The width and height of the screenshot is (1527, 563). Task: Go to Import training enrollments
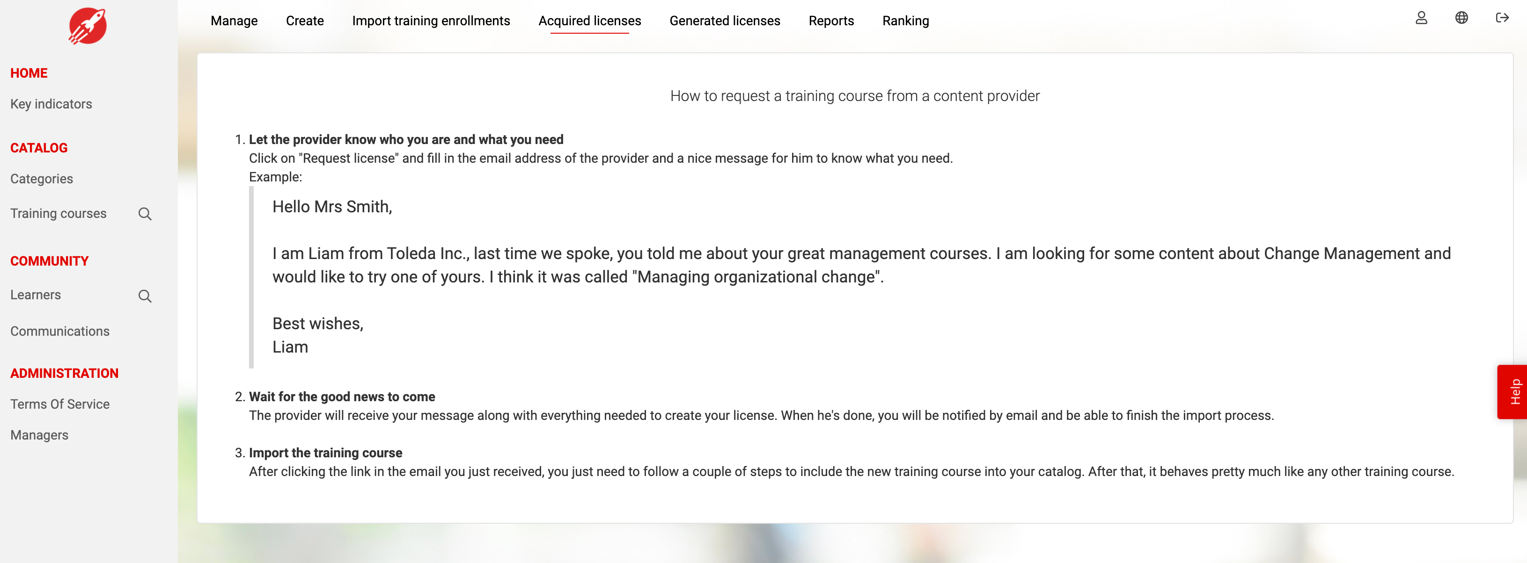click(431, 21)
